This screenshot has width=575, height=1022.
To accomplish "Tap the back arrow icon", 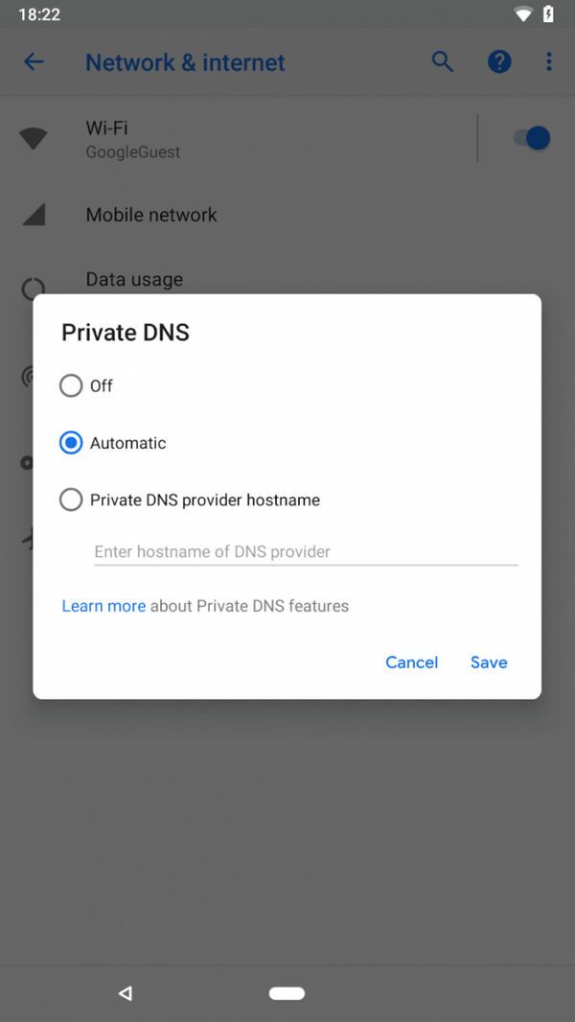I will [34, 62].
